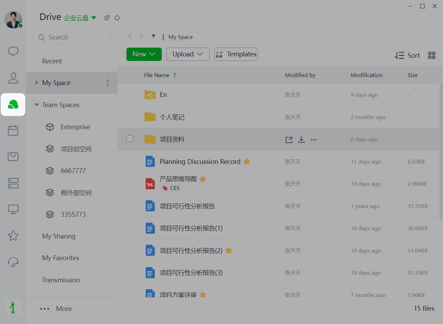Click the Sort button
Image resolution: width=443 pixels, height=324 pixels.
[x=407, y=55]
